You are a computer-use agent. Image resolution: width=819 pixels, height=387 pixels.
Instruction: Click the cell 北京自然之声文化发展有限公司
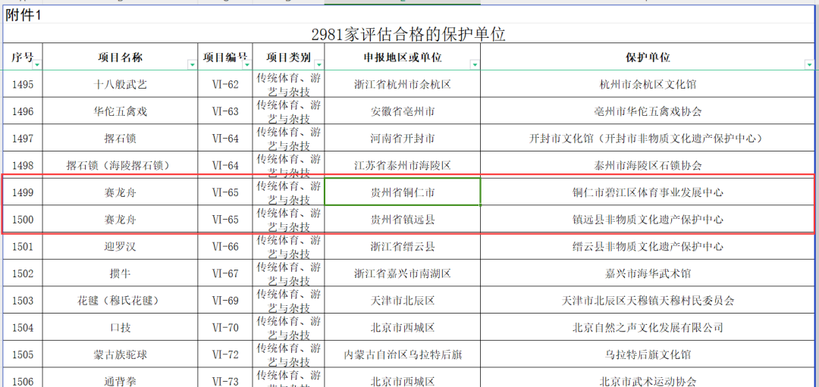[x=647, y=328]
